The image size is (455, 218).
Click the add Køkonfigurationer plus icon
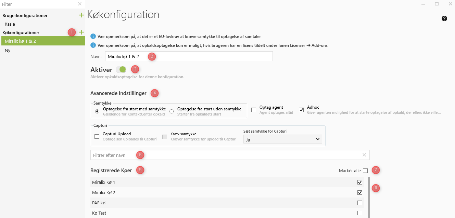(81, 32)
